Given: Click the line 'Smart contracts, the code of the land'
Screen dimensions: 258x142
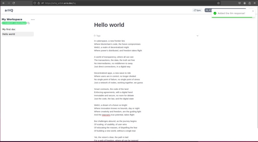Looking at the screenshot, I should (111, 89).
